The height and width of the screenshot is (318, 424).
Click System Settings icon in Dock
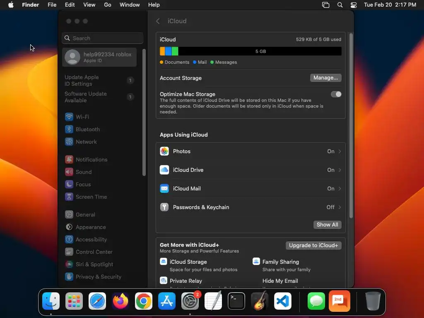190,301
